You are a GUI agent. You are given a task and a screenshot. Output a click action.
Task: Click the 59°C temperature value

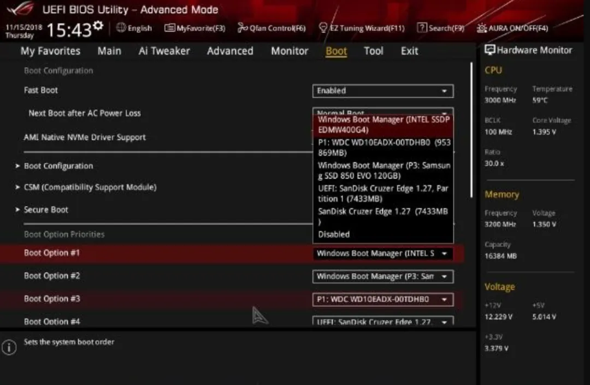[540, 100]
